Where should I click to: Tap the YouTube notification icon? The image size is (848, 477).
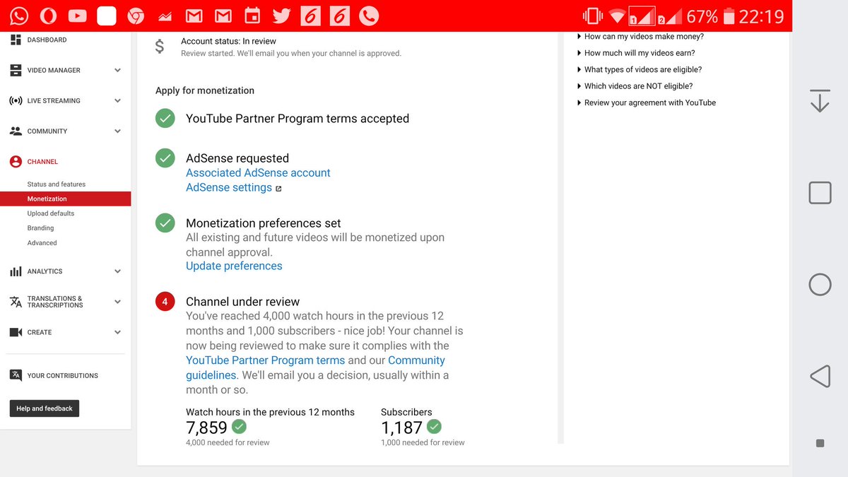[77, 16]
